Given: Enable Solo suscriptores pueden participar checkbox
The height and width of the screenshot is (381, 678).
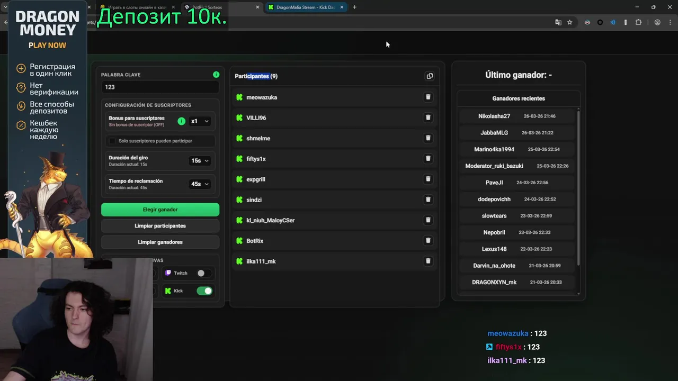Looking at the screenshot, I should (112, 141).
